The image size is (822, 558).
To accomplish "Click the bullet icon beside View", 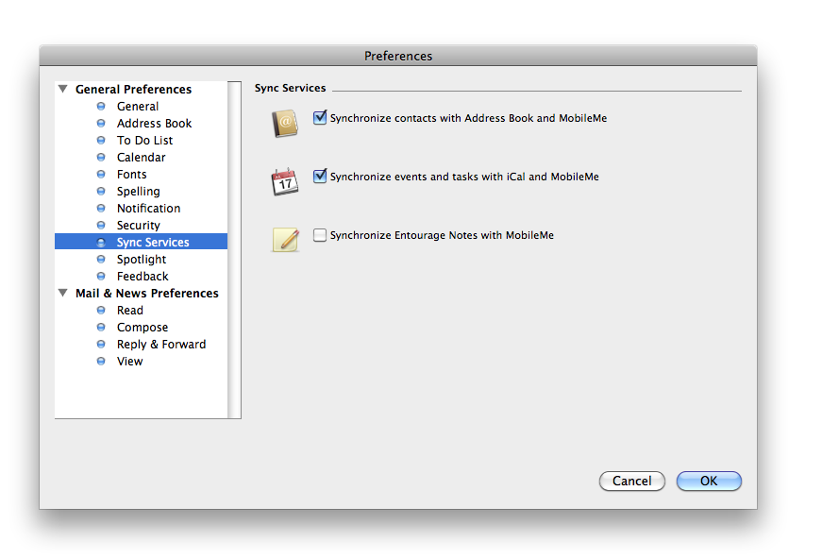I will [101, 362].
